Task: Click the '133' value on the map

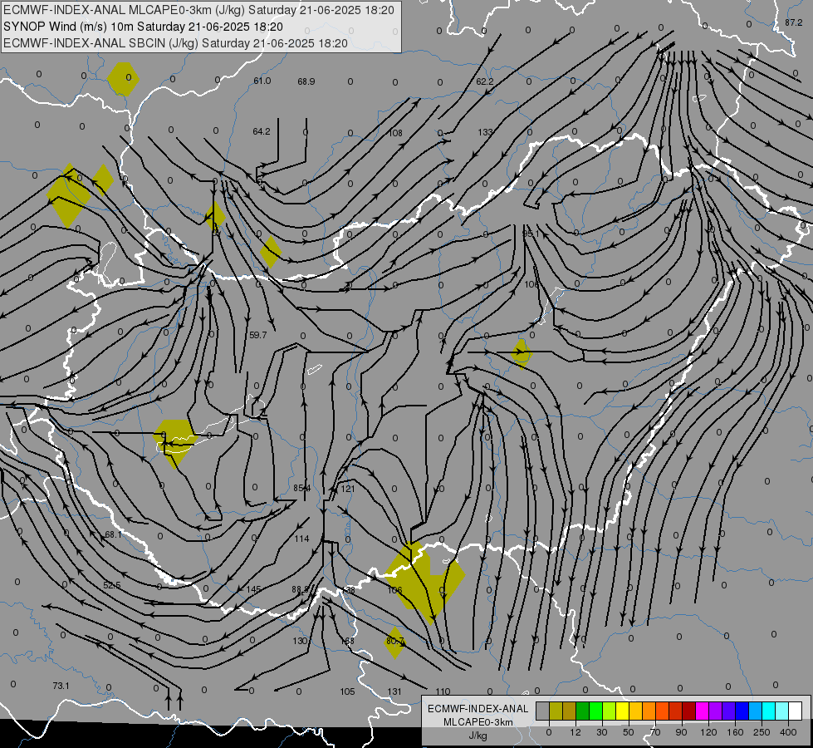Action: pyautogui.click(x=485, y=132)
